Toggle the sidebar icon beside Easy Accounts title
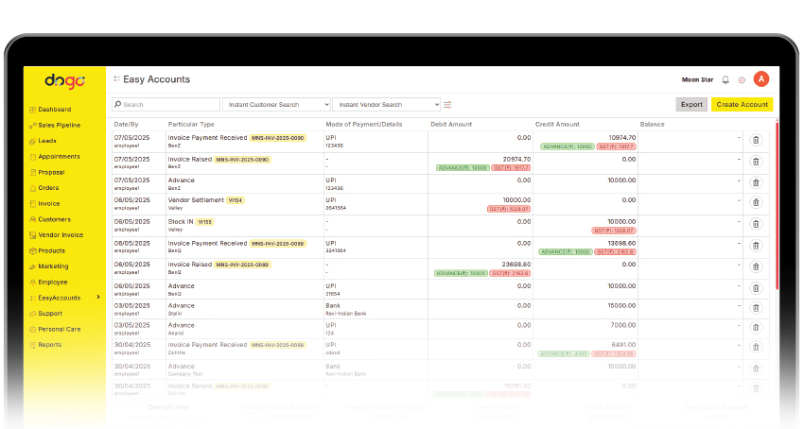 117,79
